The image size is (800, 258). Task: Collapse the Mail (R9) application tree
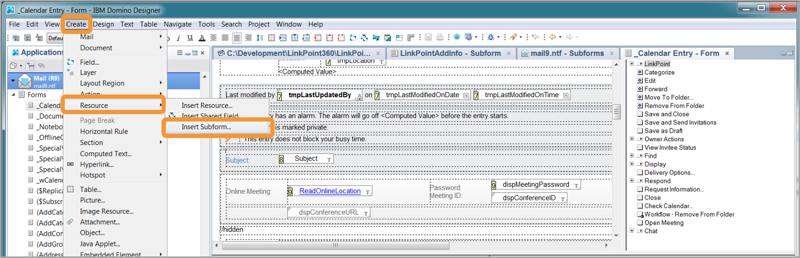click(13, 81)
